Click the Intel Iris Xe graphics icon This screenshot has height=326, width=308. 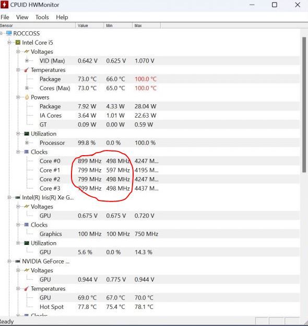pyautogui.click(x=18, y=197)
